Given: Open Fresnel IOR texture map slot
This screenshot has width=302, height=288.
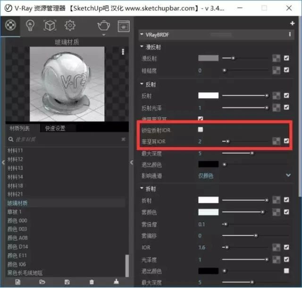Looking at the screenshot, I should pyautogui.click(x=276, y=141).
